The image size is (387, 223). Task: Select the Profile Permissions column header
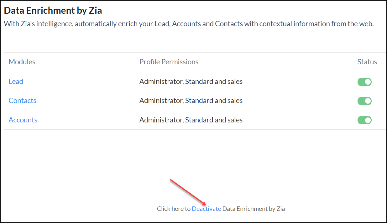[x=169, y=62]
